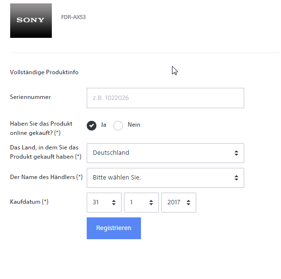Click the Vollständige Produktinfo heading
Viewport: 281px width, 279px height.
click(44, 72)
